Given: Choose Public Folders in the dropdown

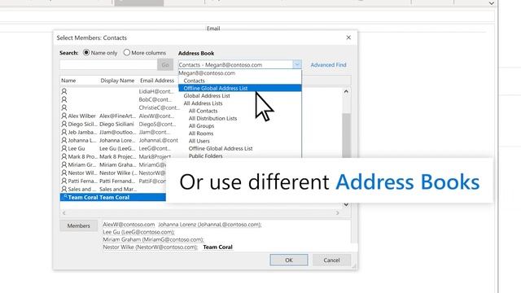Looking at the screenshot, I should pos(206,155).
